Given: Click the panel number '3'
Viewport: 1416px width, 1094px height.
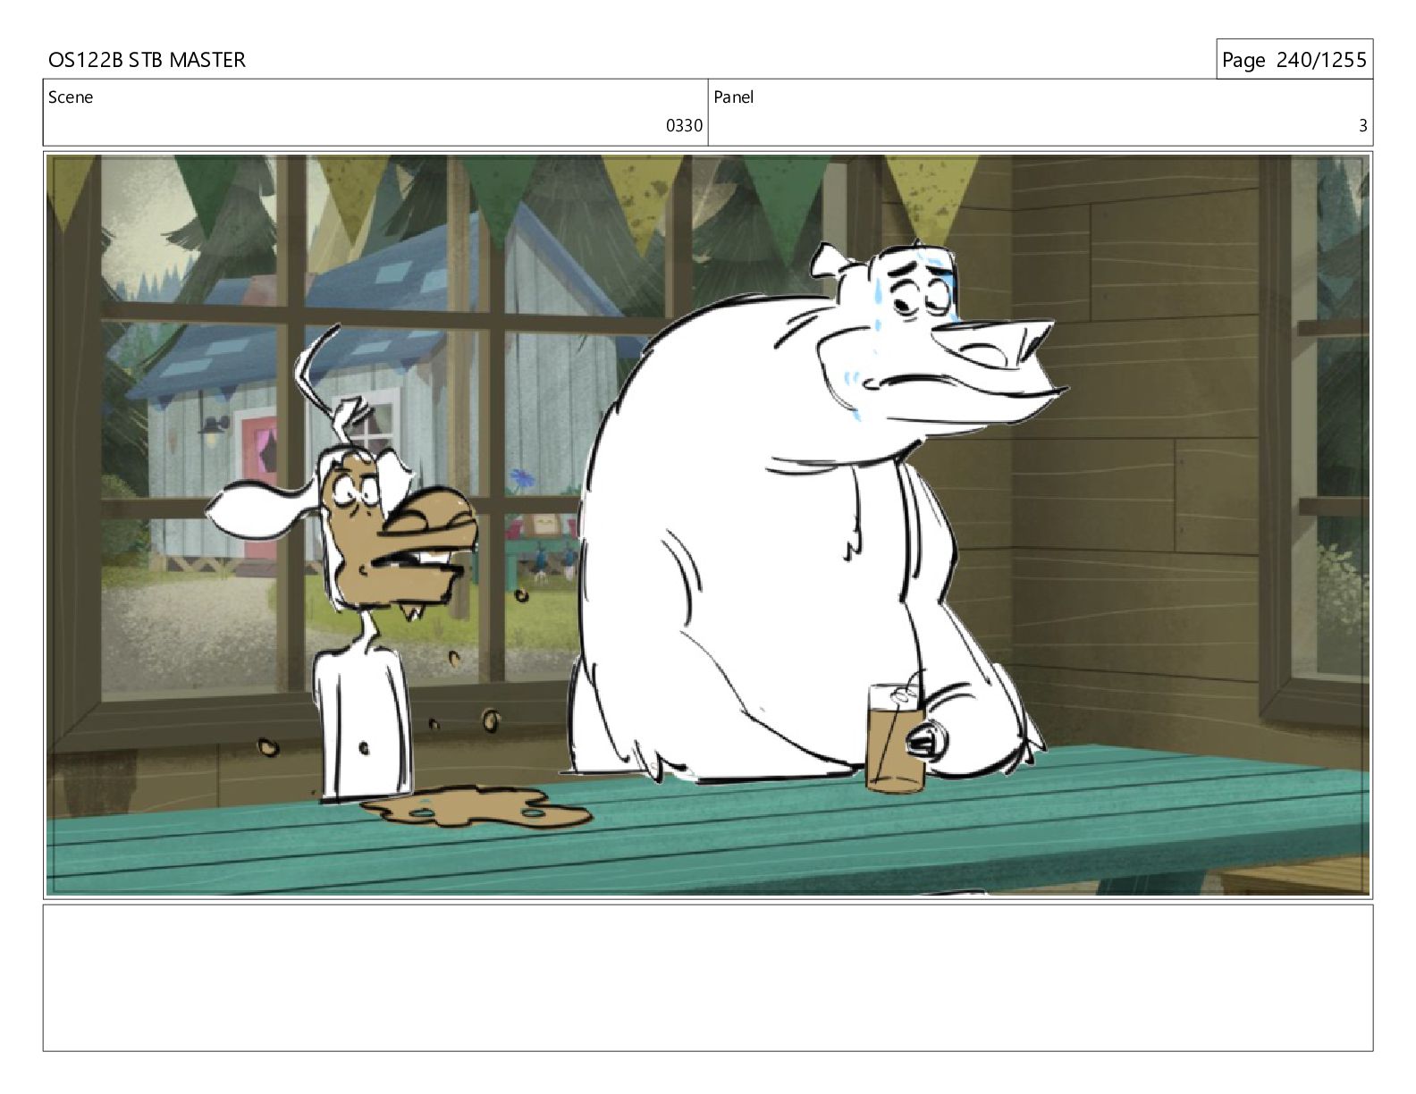Looking at the screenshot, I should point(1362,126).
